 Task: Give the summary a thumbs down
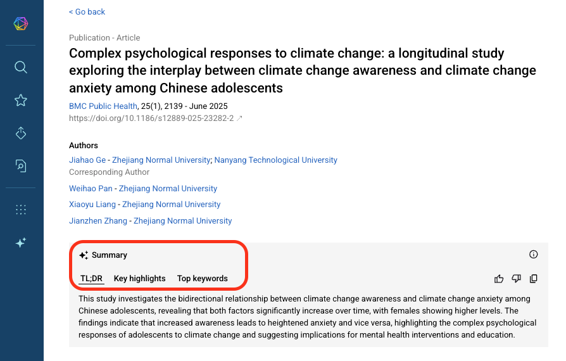516,279
